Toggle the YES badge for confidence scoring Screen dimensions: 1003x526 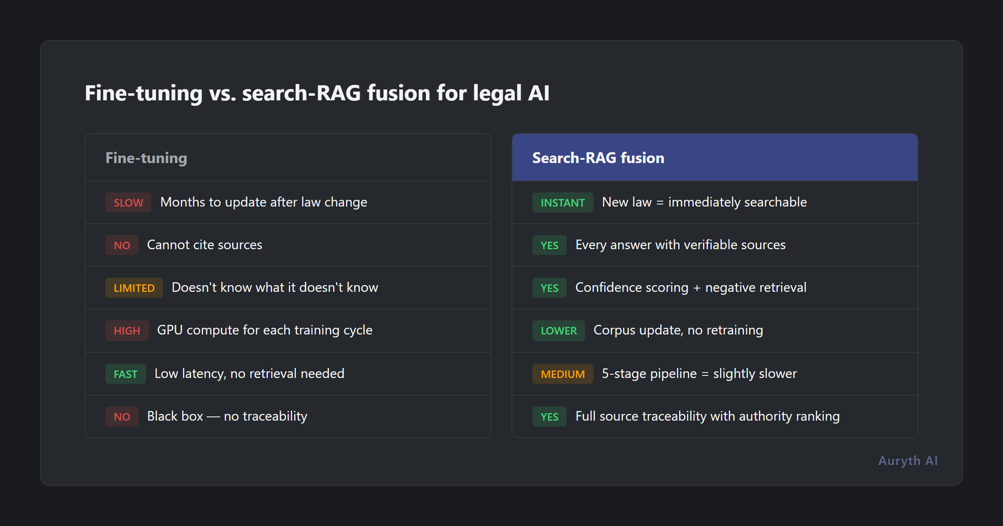pos(549,288)
